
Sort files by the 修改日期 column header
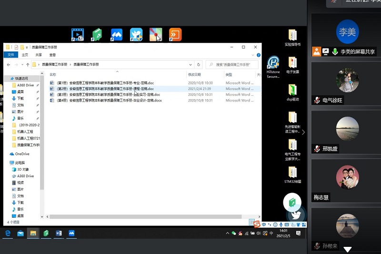click(194, 75)
